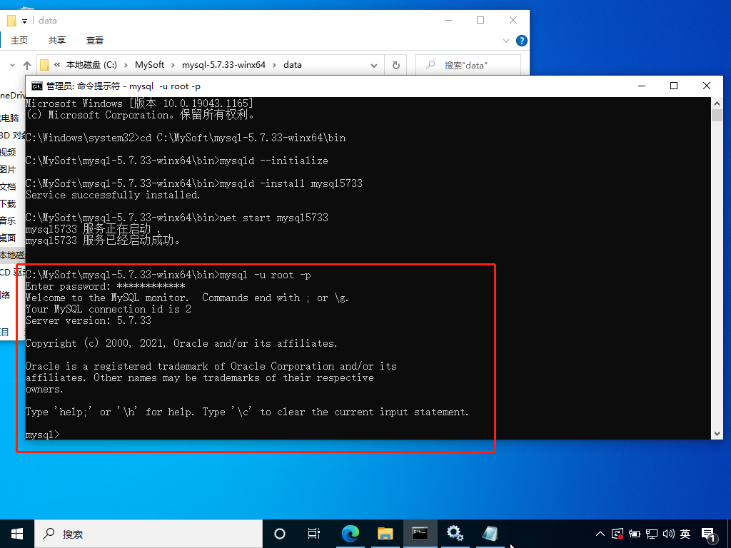
Task: Click the 'net start mysql5733' command line
Action: click(x=177, y=218)
